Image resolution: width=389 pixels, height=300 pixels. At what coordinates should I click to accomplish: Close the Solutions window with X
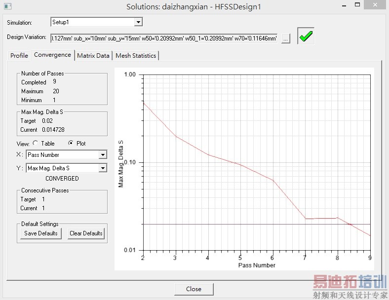[x=375, y=5]
